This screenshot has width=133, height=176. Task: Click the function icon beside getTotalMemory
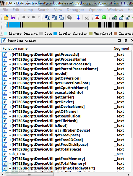(x=5, y=164)
